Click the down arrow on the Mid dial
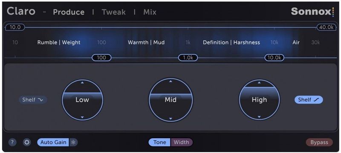Screen dimensions: 341x153 [x=170, y=118]
